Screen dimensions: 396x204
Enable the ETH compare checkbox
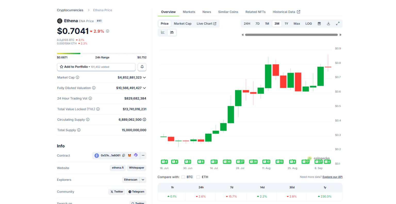[x=198, y=177]
